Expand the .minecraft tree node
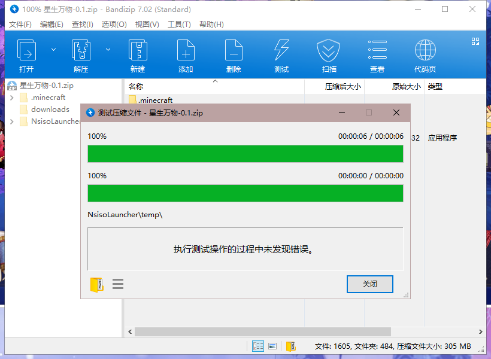This screenshot has height=359, width=491. pyautogui.click(x=12, y=98)
